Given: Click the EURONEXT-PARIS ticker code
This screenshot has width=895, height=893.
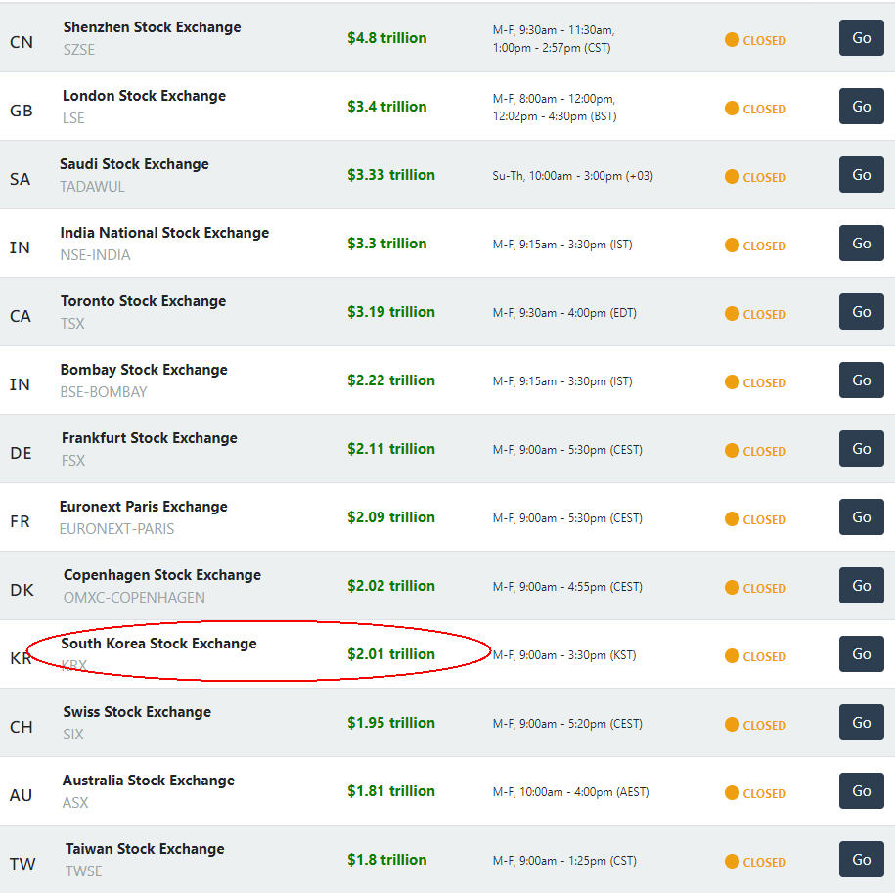Looking at the screenshot, I should click(x=117, y=529).
